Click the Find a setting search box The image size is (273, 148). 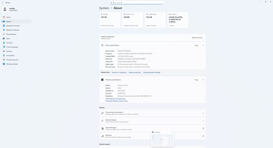click(138, 3)
